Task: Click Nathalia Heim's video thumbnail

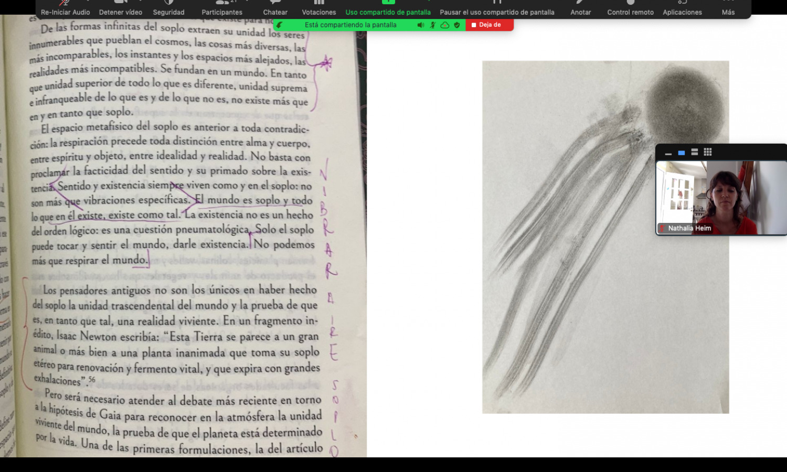Action: pyautogui.click(x=721, y=197)
